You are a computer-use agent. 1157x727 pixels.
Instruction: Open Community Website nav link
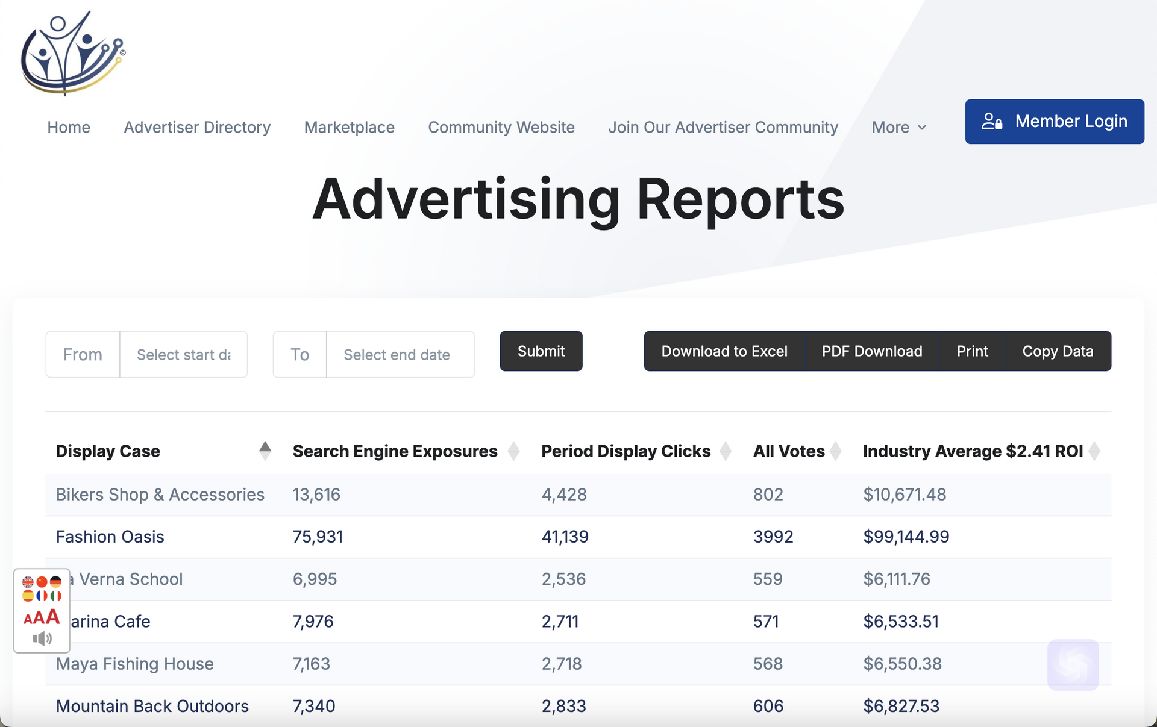[501, 127]
